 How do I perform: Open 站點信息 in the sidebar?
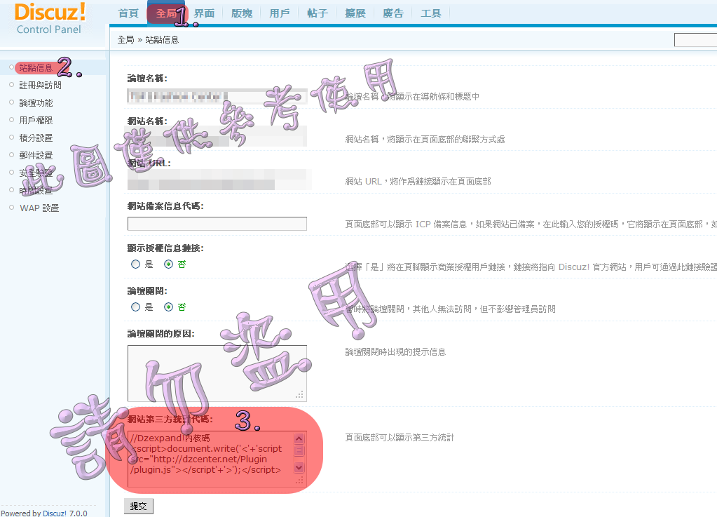tap(36, 68)
